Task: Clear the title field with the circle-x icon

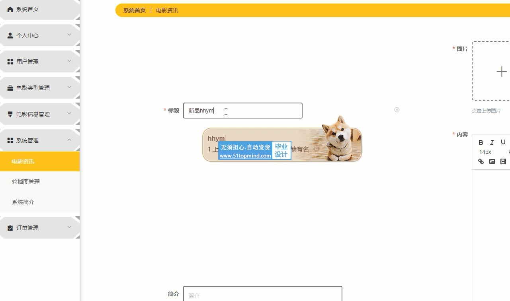Action: (x=397, y=110)
